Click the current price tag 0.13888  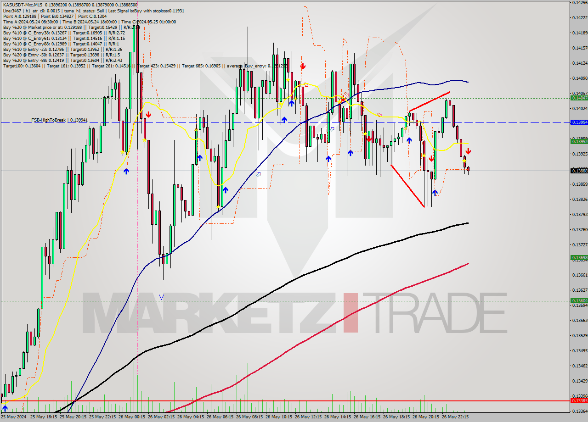tap(578, 171)
